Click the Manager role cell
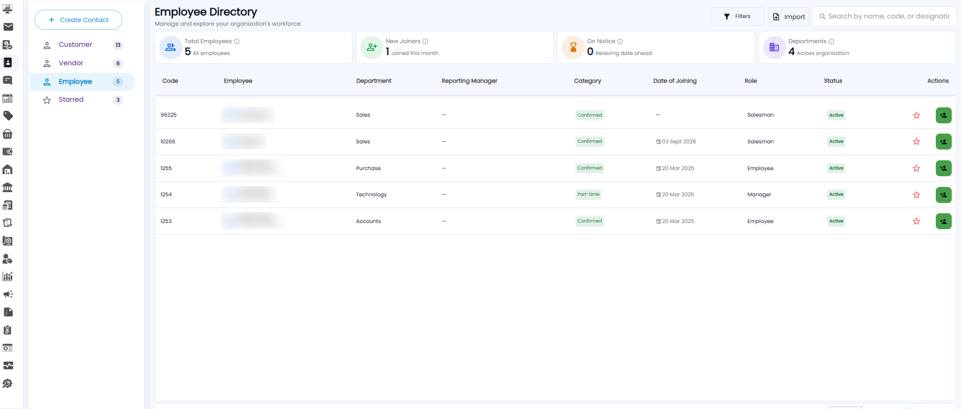Image resolution: width=962 pixels, height=409 pixels. coord(760,195)
